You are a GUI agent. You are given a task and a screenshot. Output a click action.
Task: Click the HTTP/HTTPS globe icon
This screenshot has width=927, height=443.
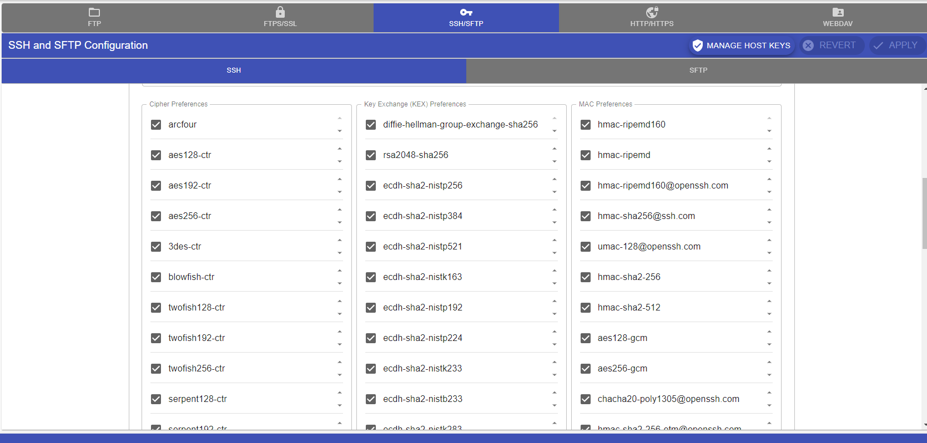pos(652,12)
